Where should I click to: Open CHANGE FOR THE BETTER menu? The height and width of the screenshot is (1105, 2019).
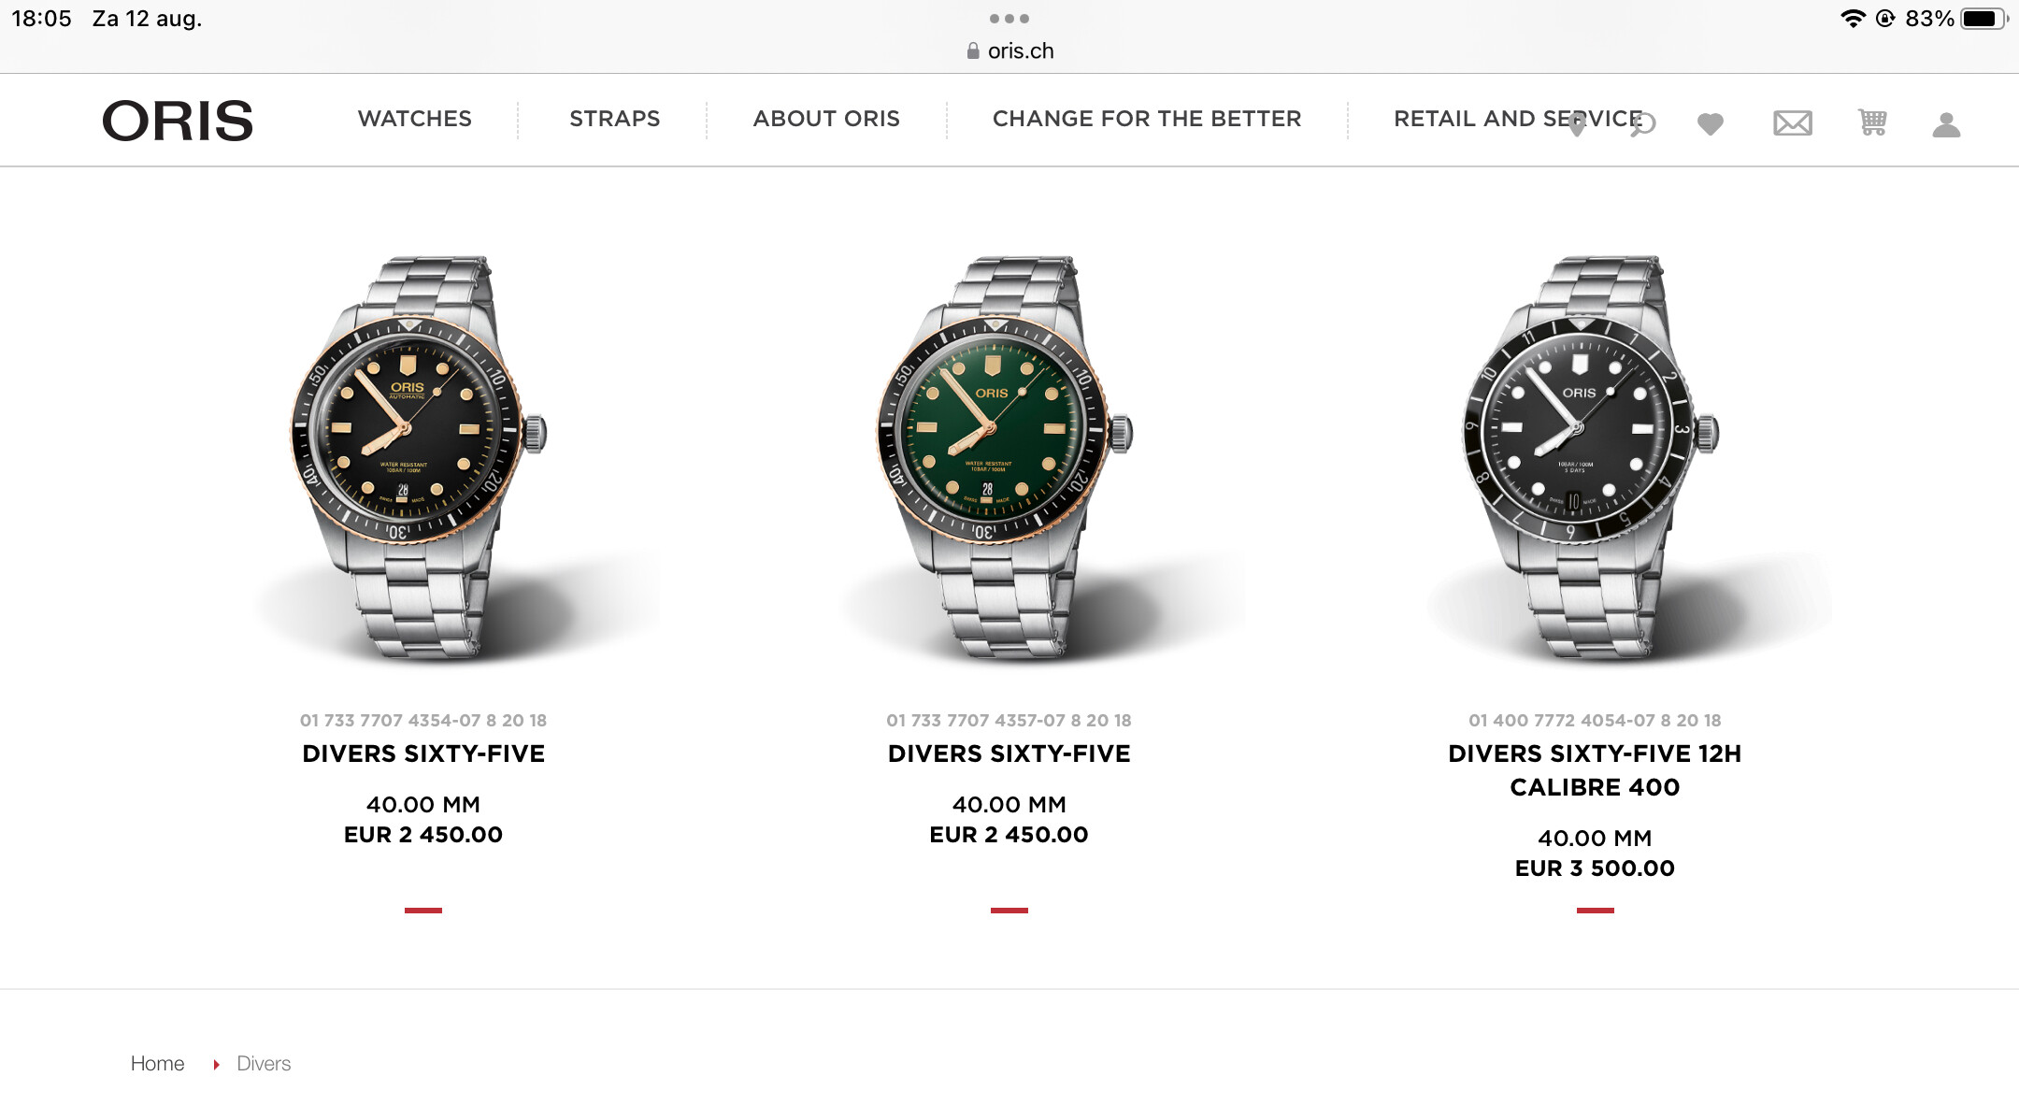[1147, 119]
